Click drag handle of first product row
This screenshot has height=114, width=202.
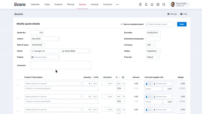coord(18,85)
